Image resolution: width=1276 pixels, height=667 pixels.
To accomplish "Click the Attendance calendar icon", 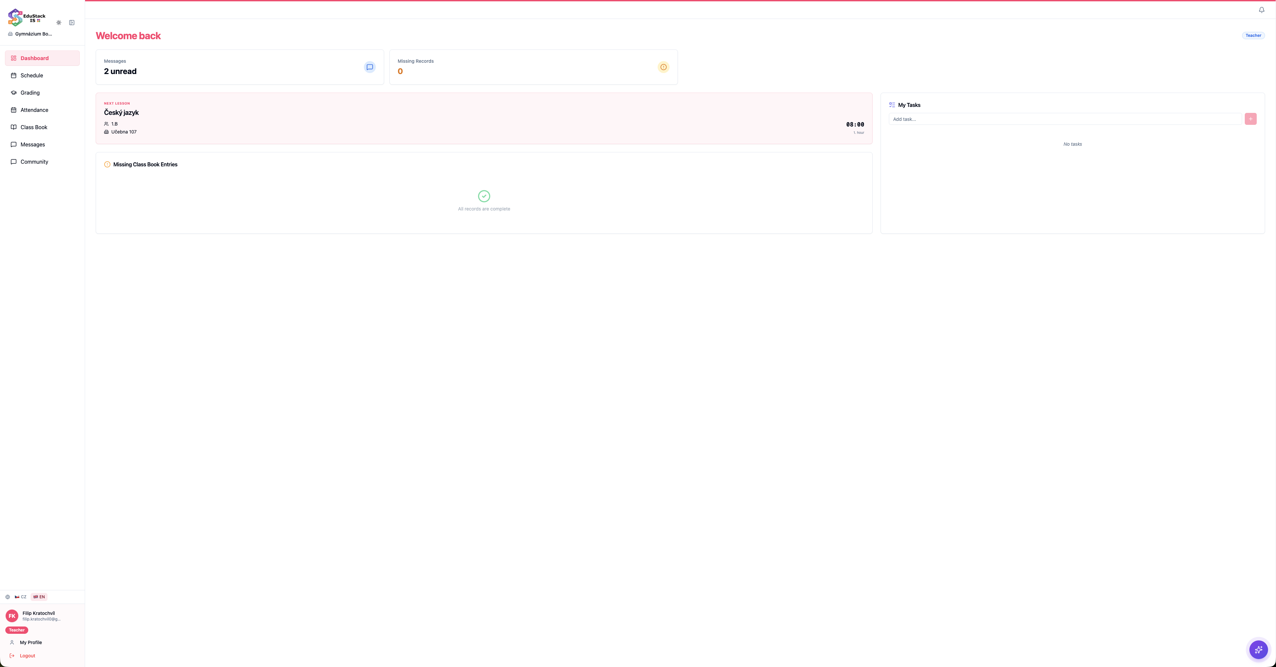I will pos(14,110).
